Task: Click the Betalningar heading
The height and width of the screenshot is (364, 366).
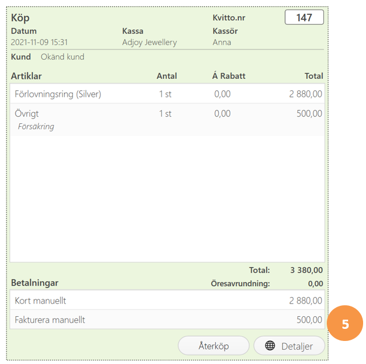Action: 35,283
